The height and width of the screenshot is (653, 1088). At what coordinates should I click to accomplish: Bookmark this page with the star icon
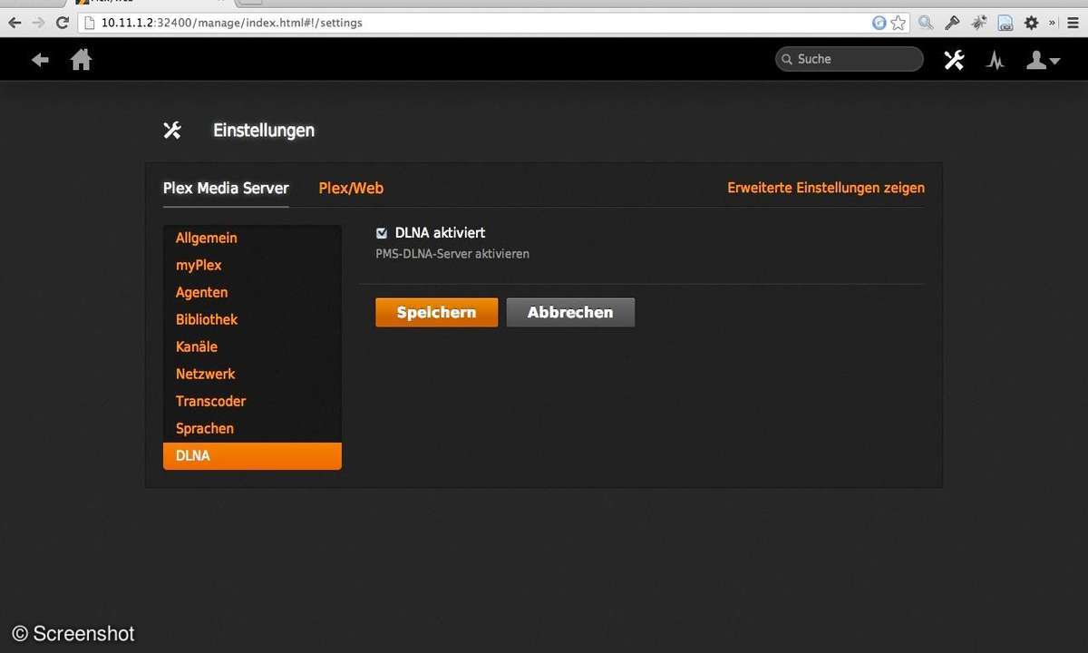pyautogui.click(x=898, y=23)
